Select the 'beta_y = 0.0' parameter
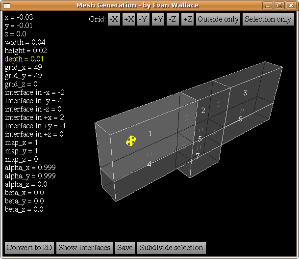299x259 pixels. pos(24,201)
